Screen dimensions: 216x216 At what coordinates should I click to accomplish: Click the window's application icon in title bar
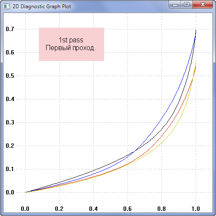tap(6, 6)
